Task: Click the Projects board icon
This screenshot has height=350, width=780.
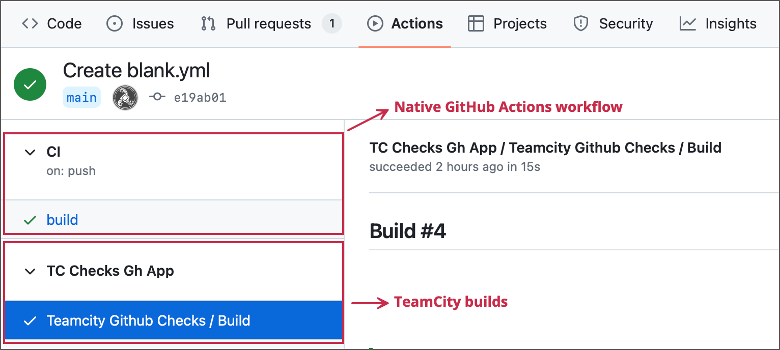Action: 476,23
